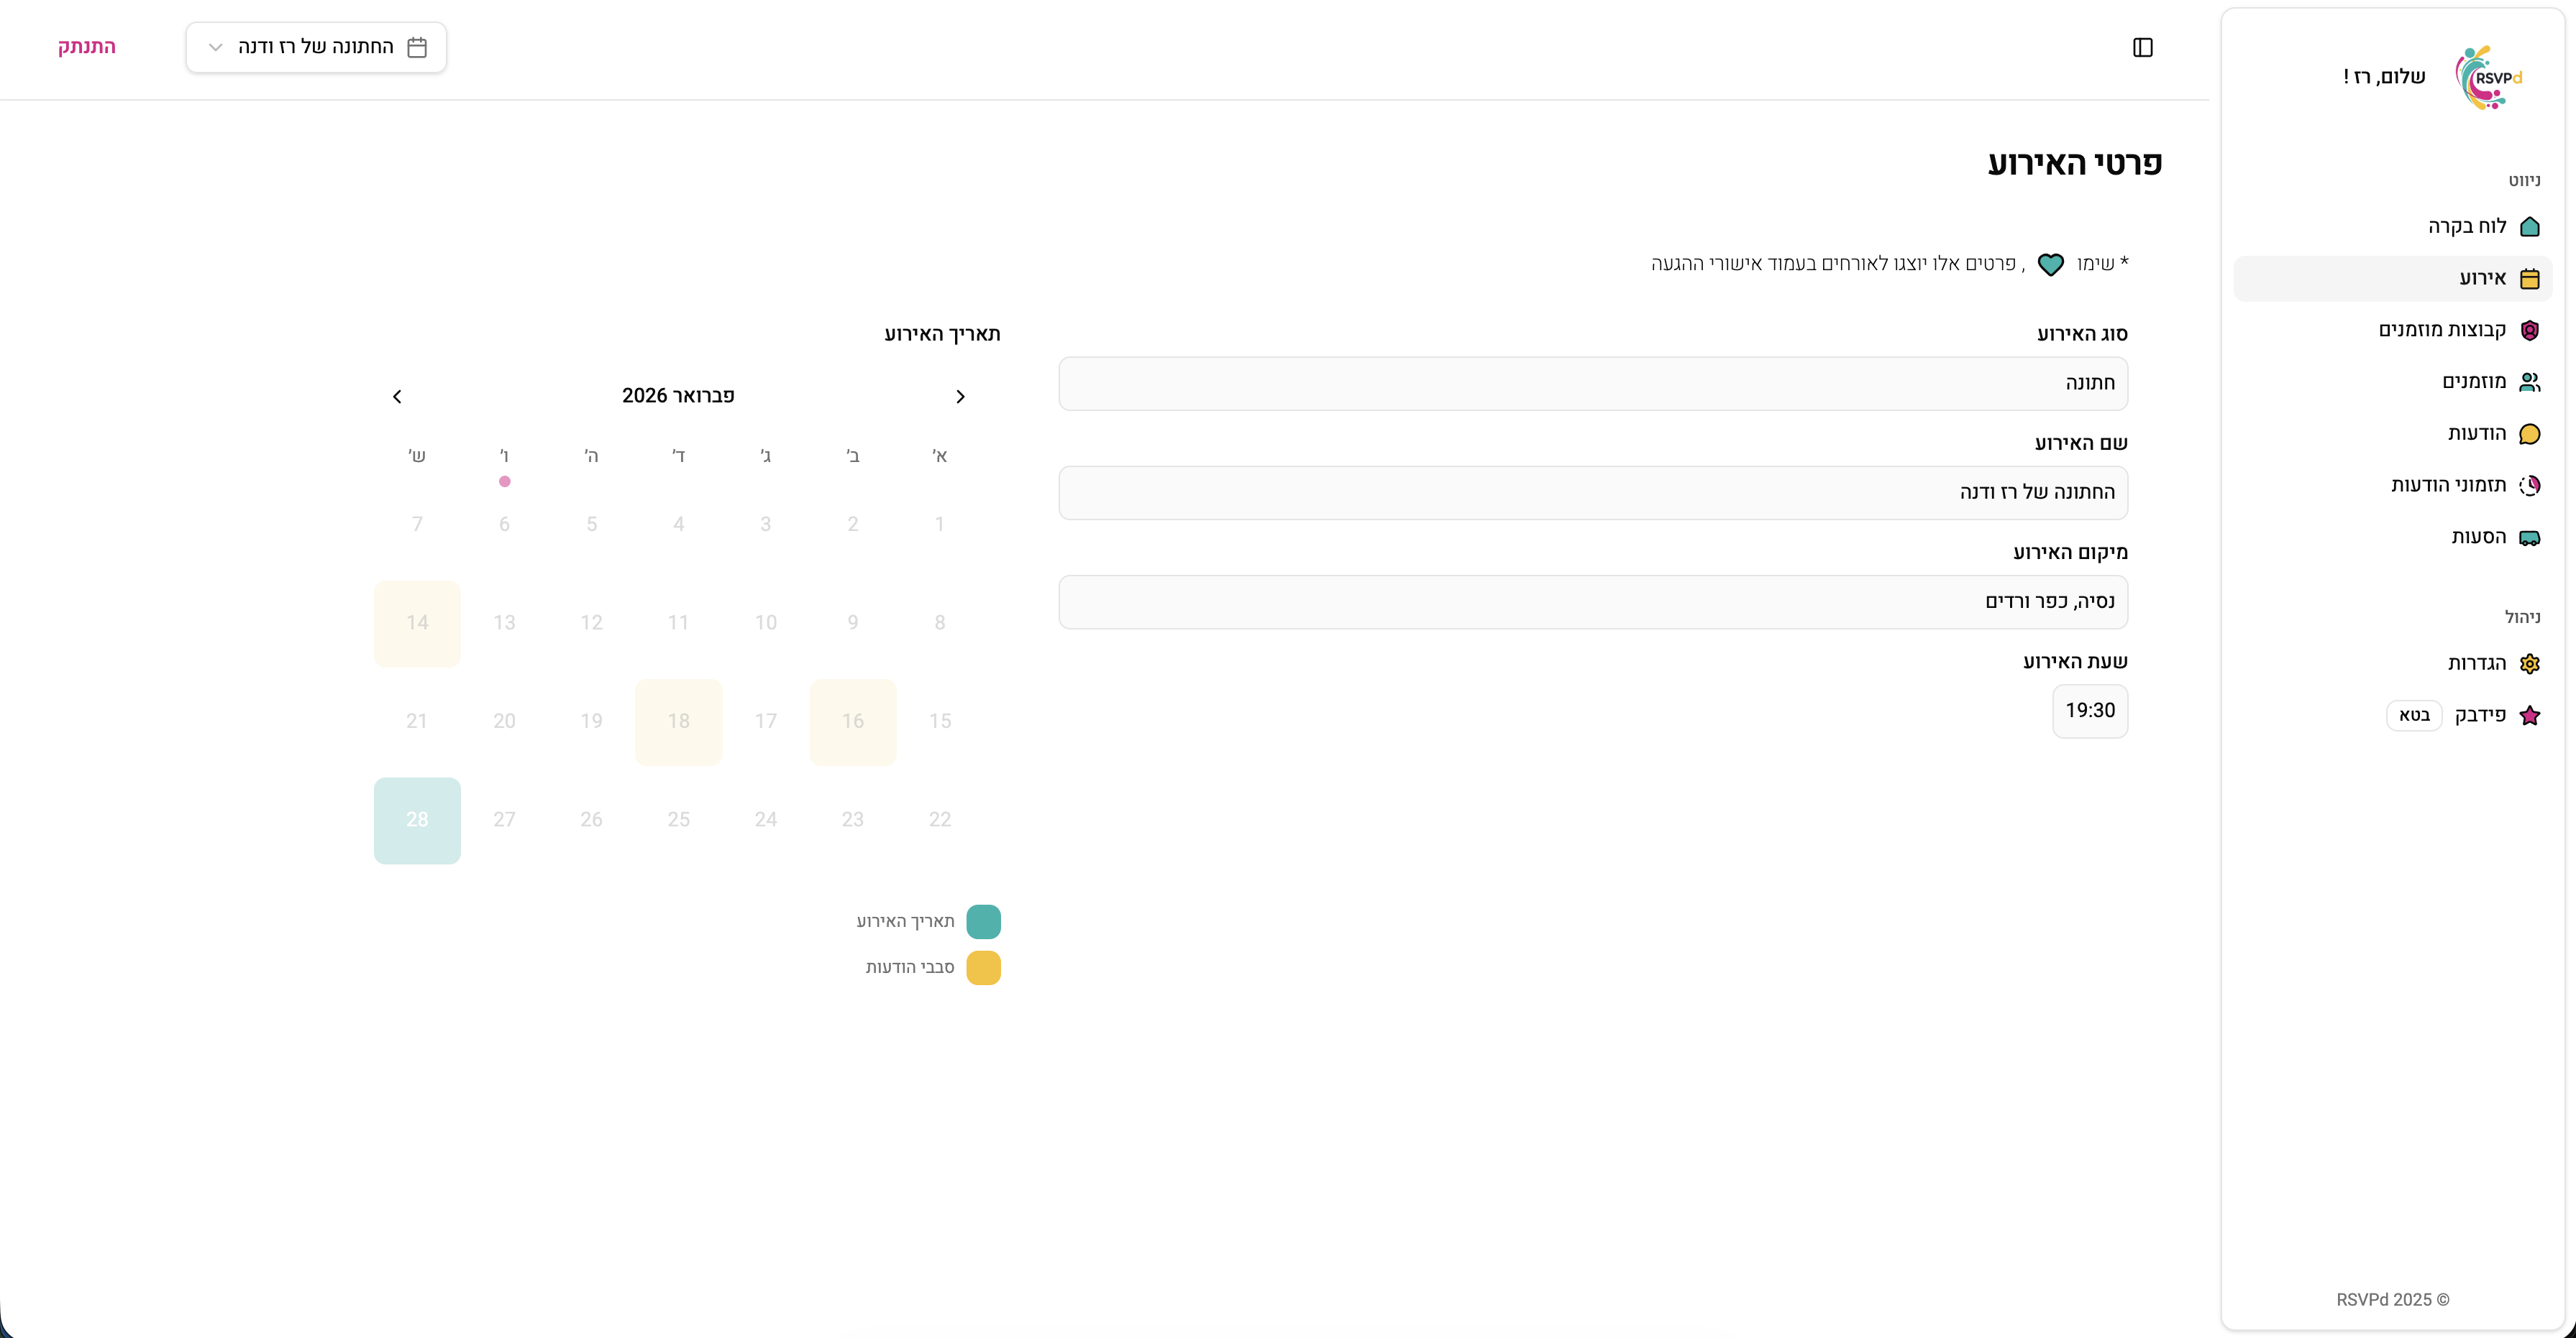The height and width of the screenshot is (1338, 2576).
Task: Open the הודעות messages bubble icon
Action: coord(2529,434)
